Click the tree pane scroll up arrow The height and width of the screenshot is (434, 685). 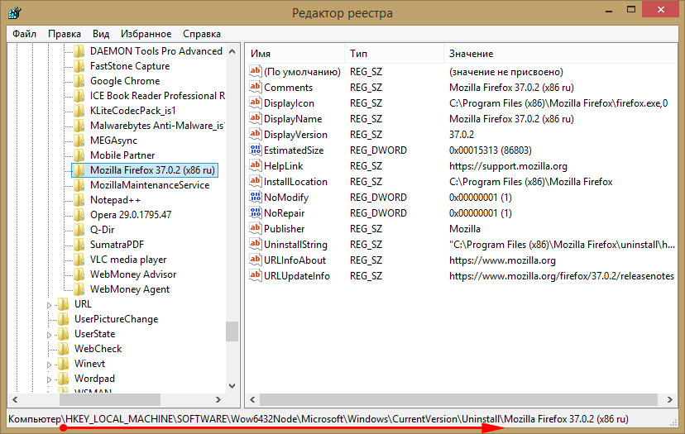coord(232,51)
